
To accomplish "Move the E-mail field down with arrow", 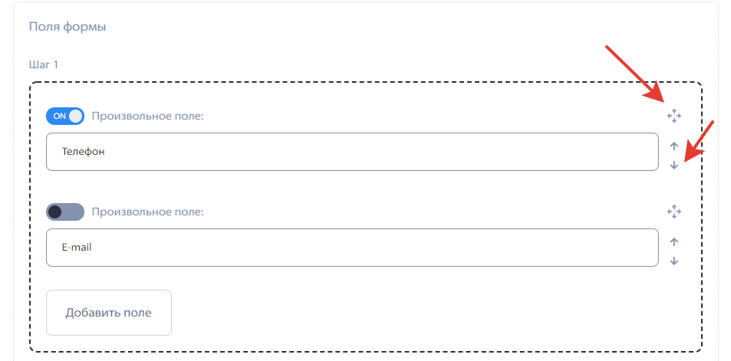I will point(673,261).
